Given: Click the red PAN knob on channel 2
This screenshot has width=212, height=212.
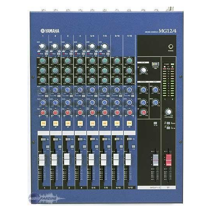Looking at the screenshot, I should [x=55, y=112].
